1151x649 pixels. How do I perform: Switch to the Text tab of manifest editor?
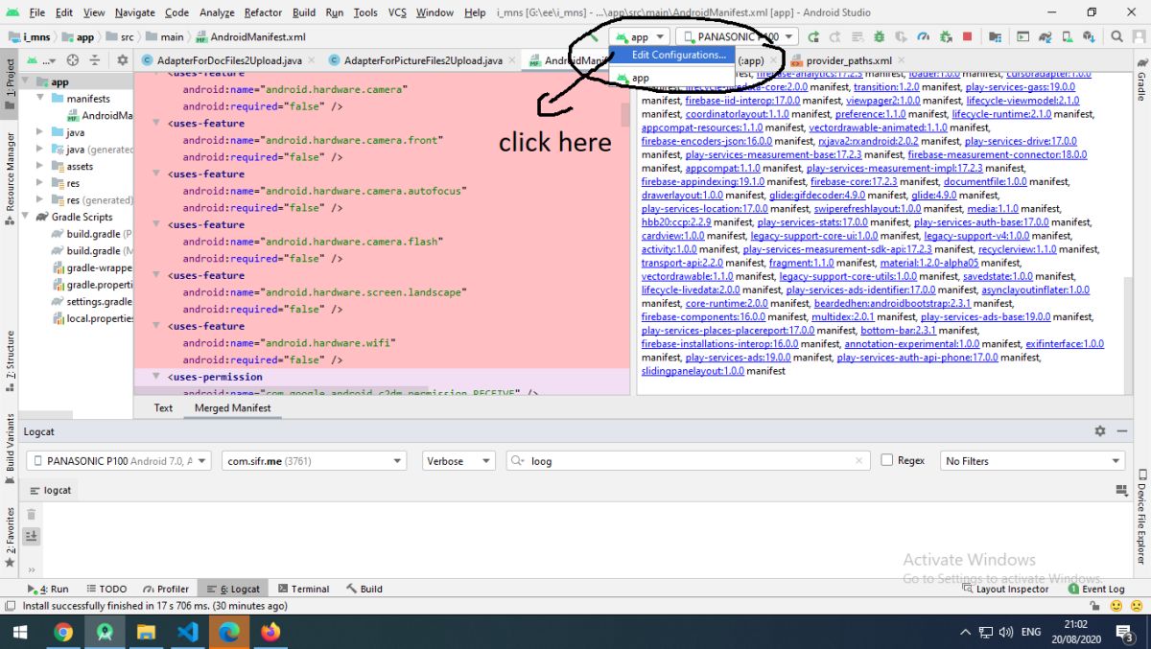163,407
